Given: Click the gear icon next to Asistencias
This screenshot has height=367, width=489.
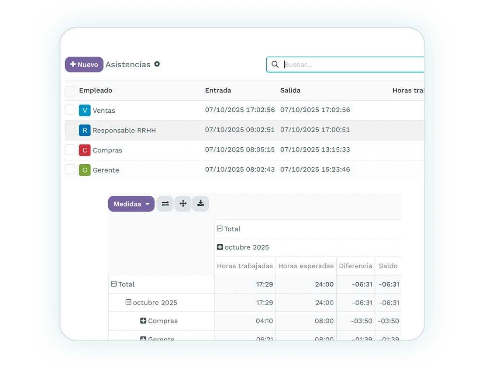Looking at the screenshot, I should [157, 64].
